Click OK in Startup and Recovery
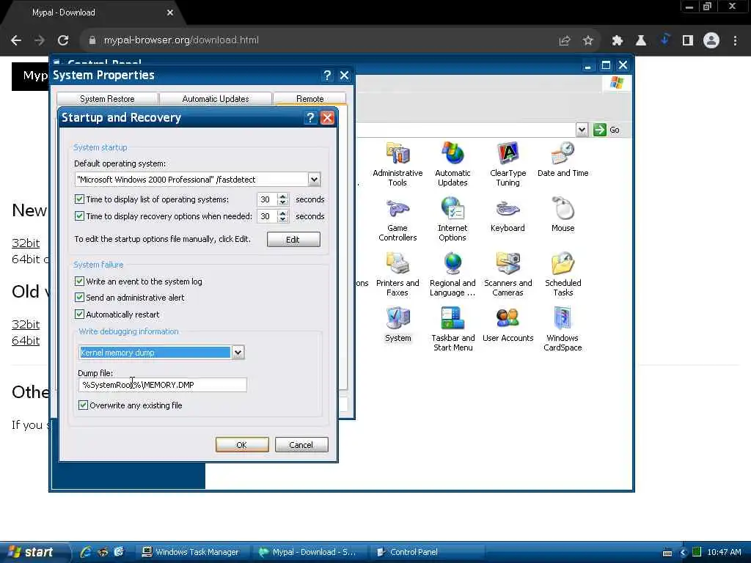Image resolution: width=751 pixels, height=563 pixels. point(242,445)
